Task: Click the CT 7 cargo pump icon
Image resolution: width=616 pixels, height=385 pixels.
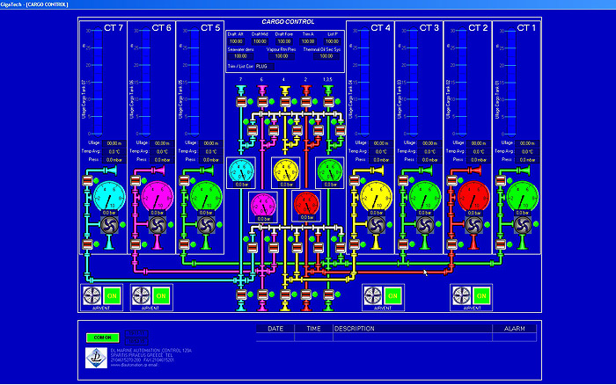Action: (x=110, y=226)
